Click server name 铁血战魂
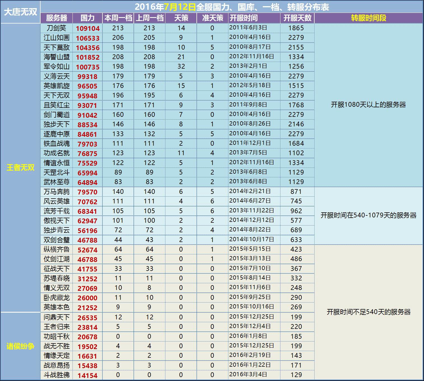The image size is (424, 381). tap(57, 143)
